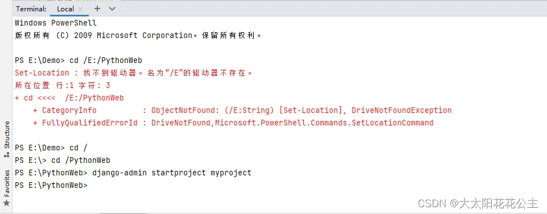Click the red '+ cd <<<<' error line

[x=69, y=98]
